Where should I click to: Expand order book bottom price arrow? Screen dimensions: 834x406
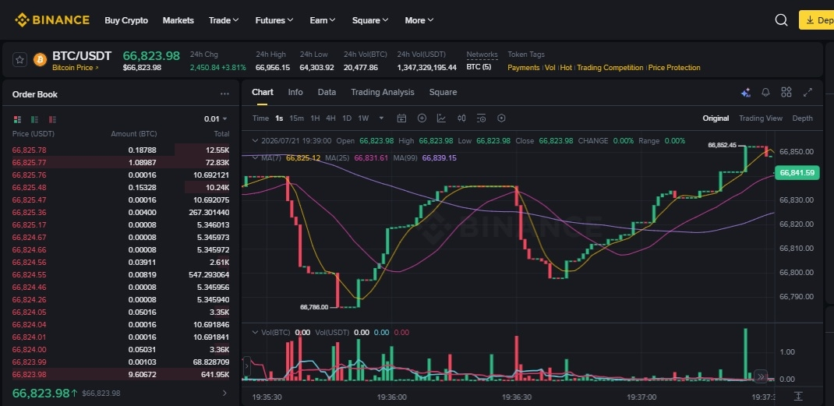(x=224, y=394)
